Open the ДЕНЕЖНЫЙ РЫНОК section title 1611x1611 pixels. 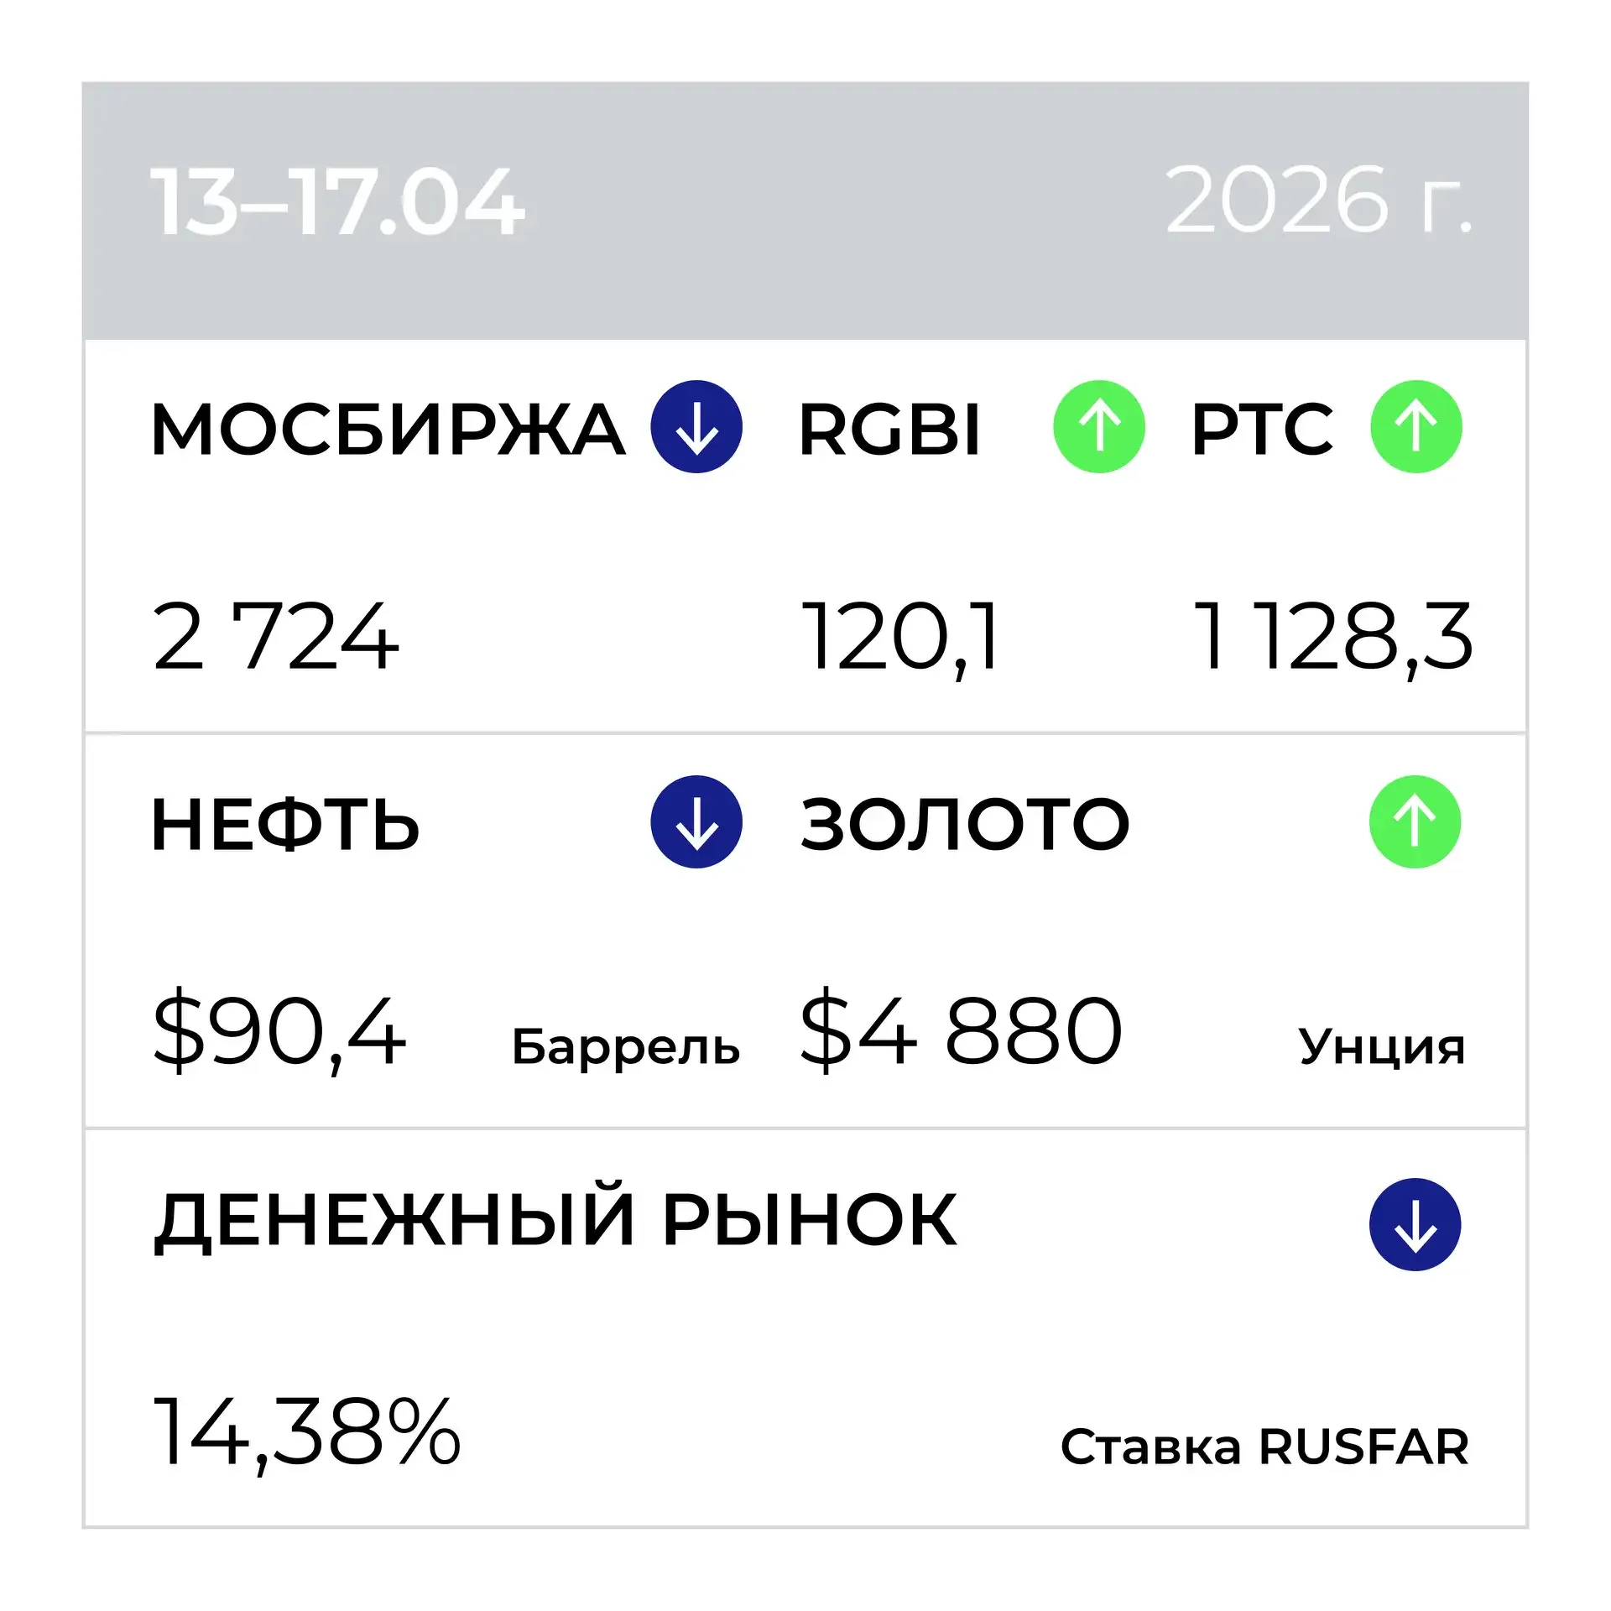point(555,1221)
